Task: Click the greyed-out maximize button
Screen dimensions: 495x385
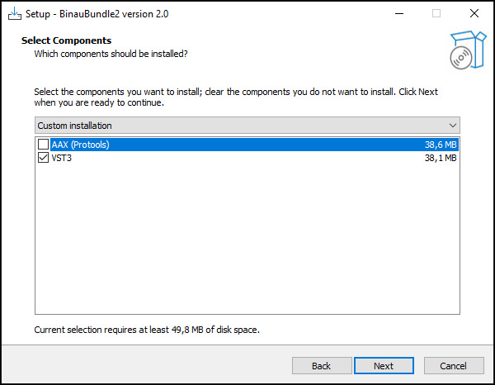Action: coord(436,14)
